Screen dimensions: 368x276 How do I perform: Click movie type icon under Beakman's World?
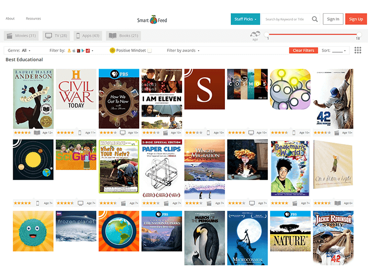295,203
